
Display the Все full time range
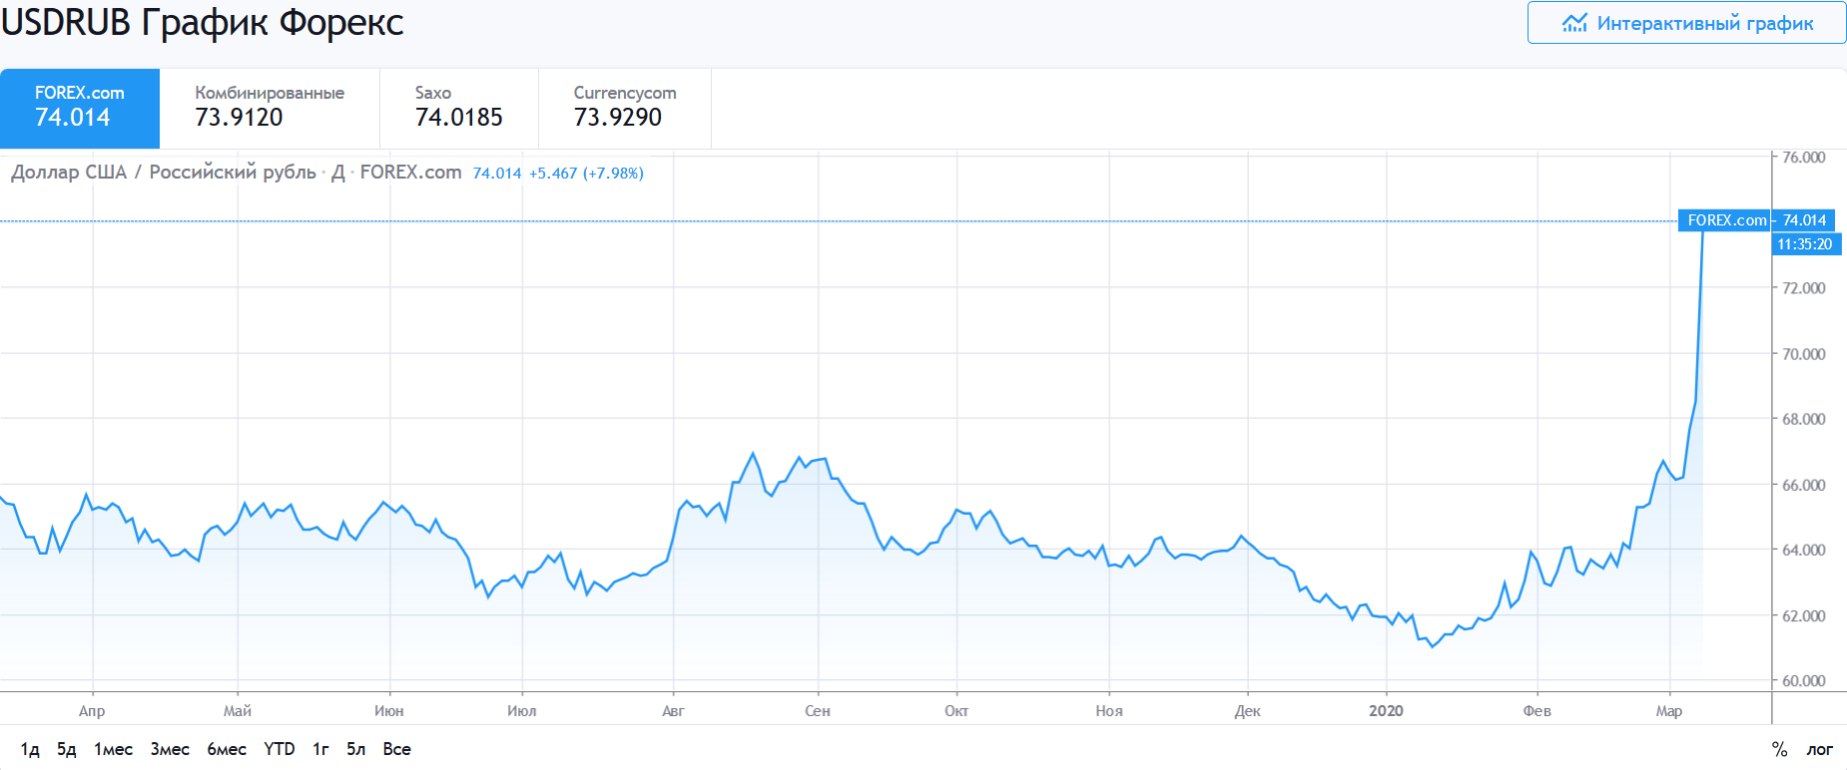point(396,749)
